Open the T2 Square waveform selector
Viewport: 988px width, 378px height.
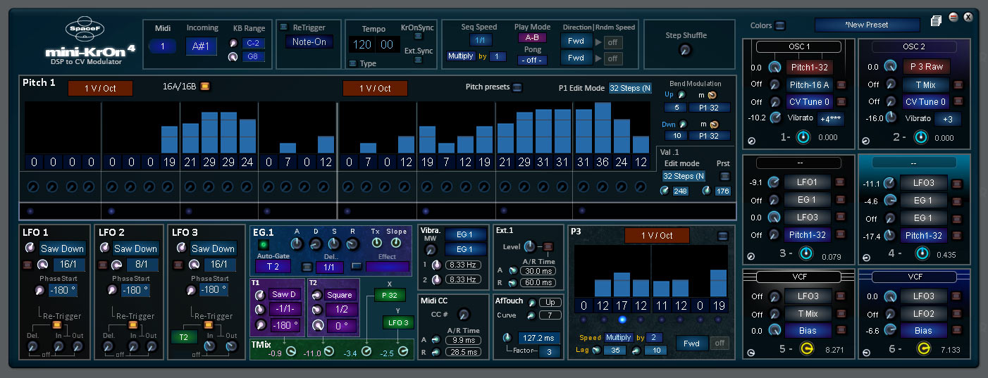pyautogui.click(x=339, y=295)
